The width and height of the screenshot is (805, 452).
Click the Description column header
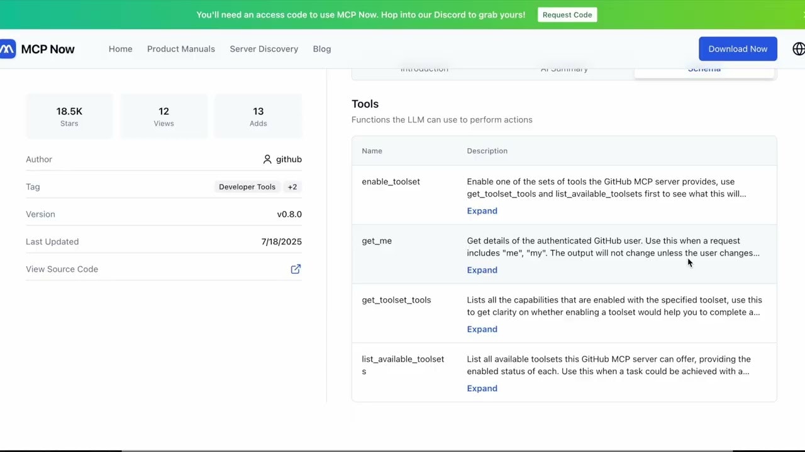[487, 151]
